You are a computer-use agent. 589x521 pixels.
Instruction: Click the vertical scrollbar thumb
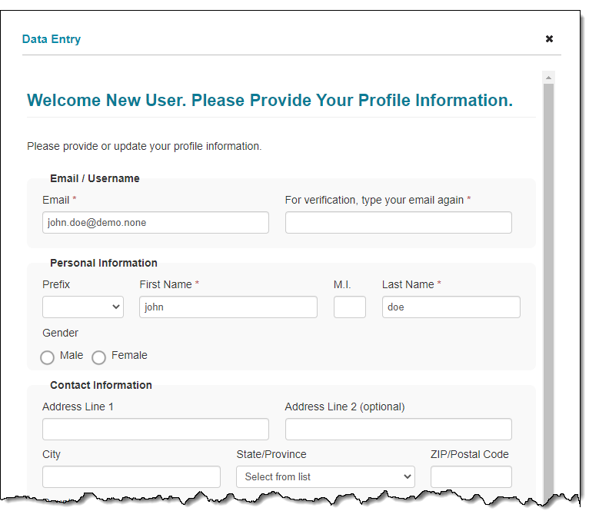[x=548, y=269]
